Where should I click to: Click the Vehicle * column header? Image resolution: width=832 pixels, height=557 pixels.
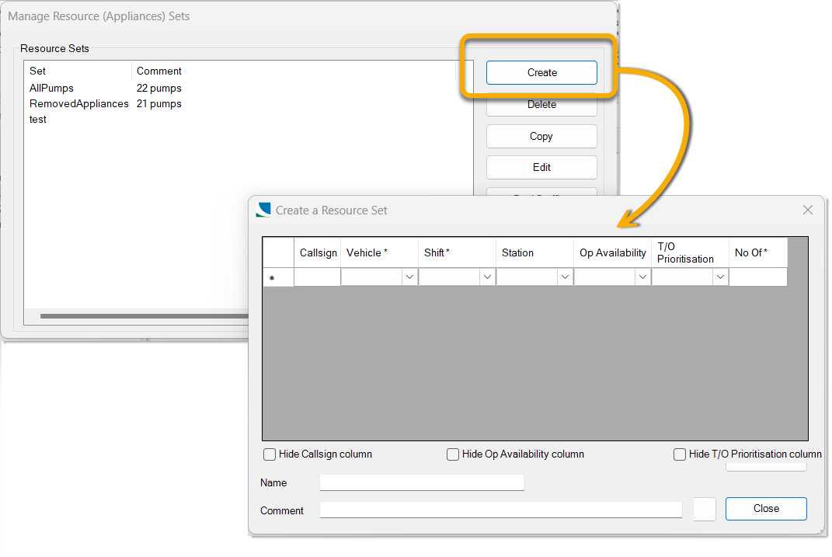coord(379,253)
